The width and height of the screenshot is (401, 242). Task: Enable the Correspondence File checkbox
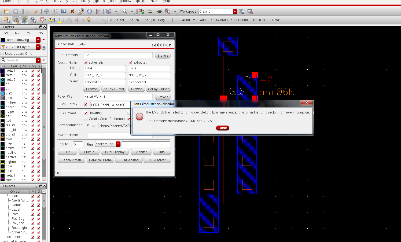pos(94,125)
